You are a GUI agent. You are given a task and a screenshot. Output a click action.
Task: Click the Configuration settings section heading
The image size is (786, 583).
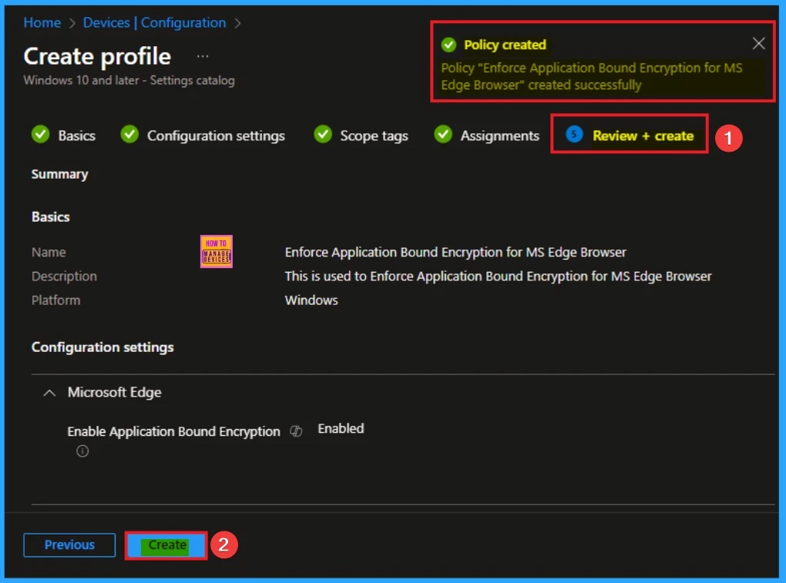[x=102, y=347]
